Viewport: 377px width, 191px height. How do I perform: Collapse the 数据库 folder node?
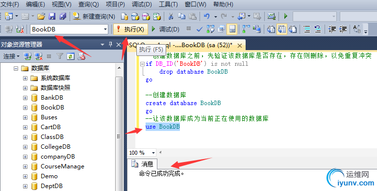(x=16, y=68)
